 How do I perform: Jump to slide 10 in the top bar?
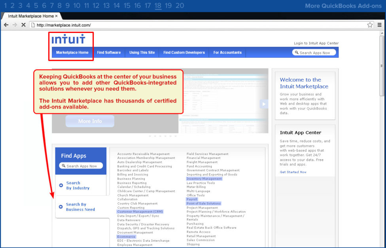(77, 6)
